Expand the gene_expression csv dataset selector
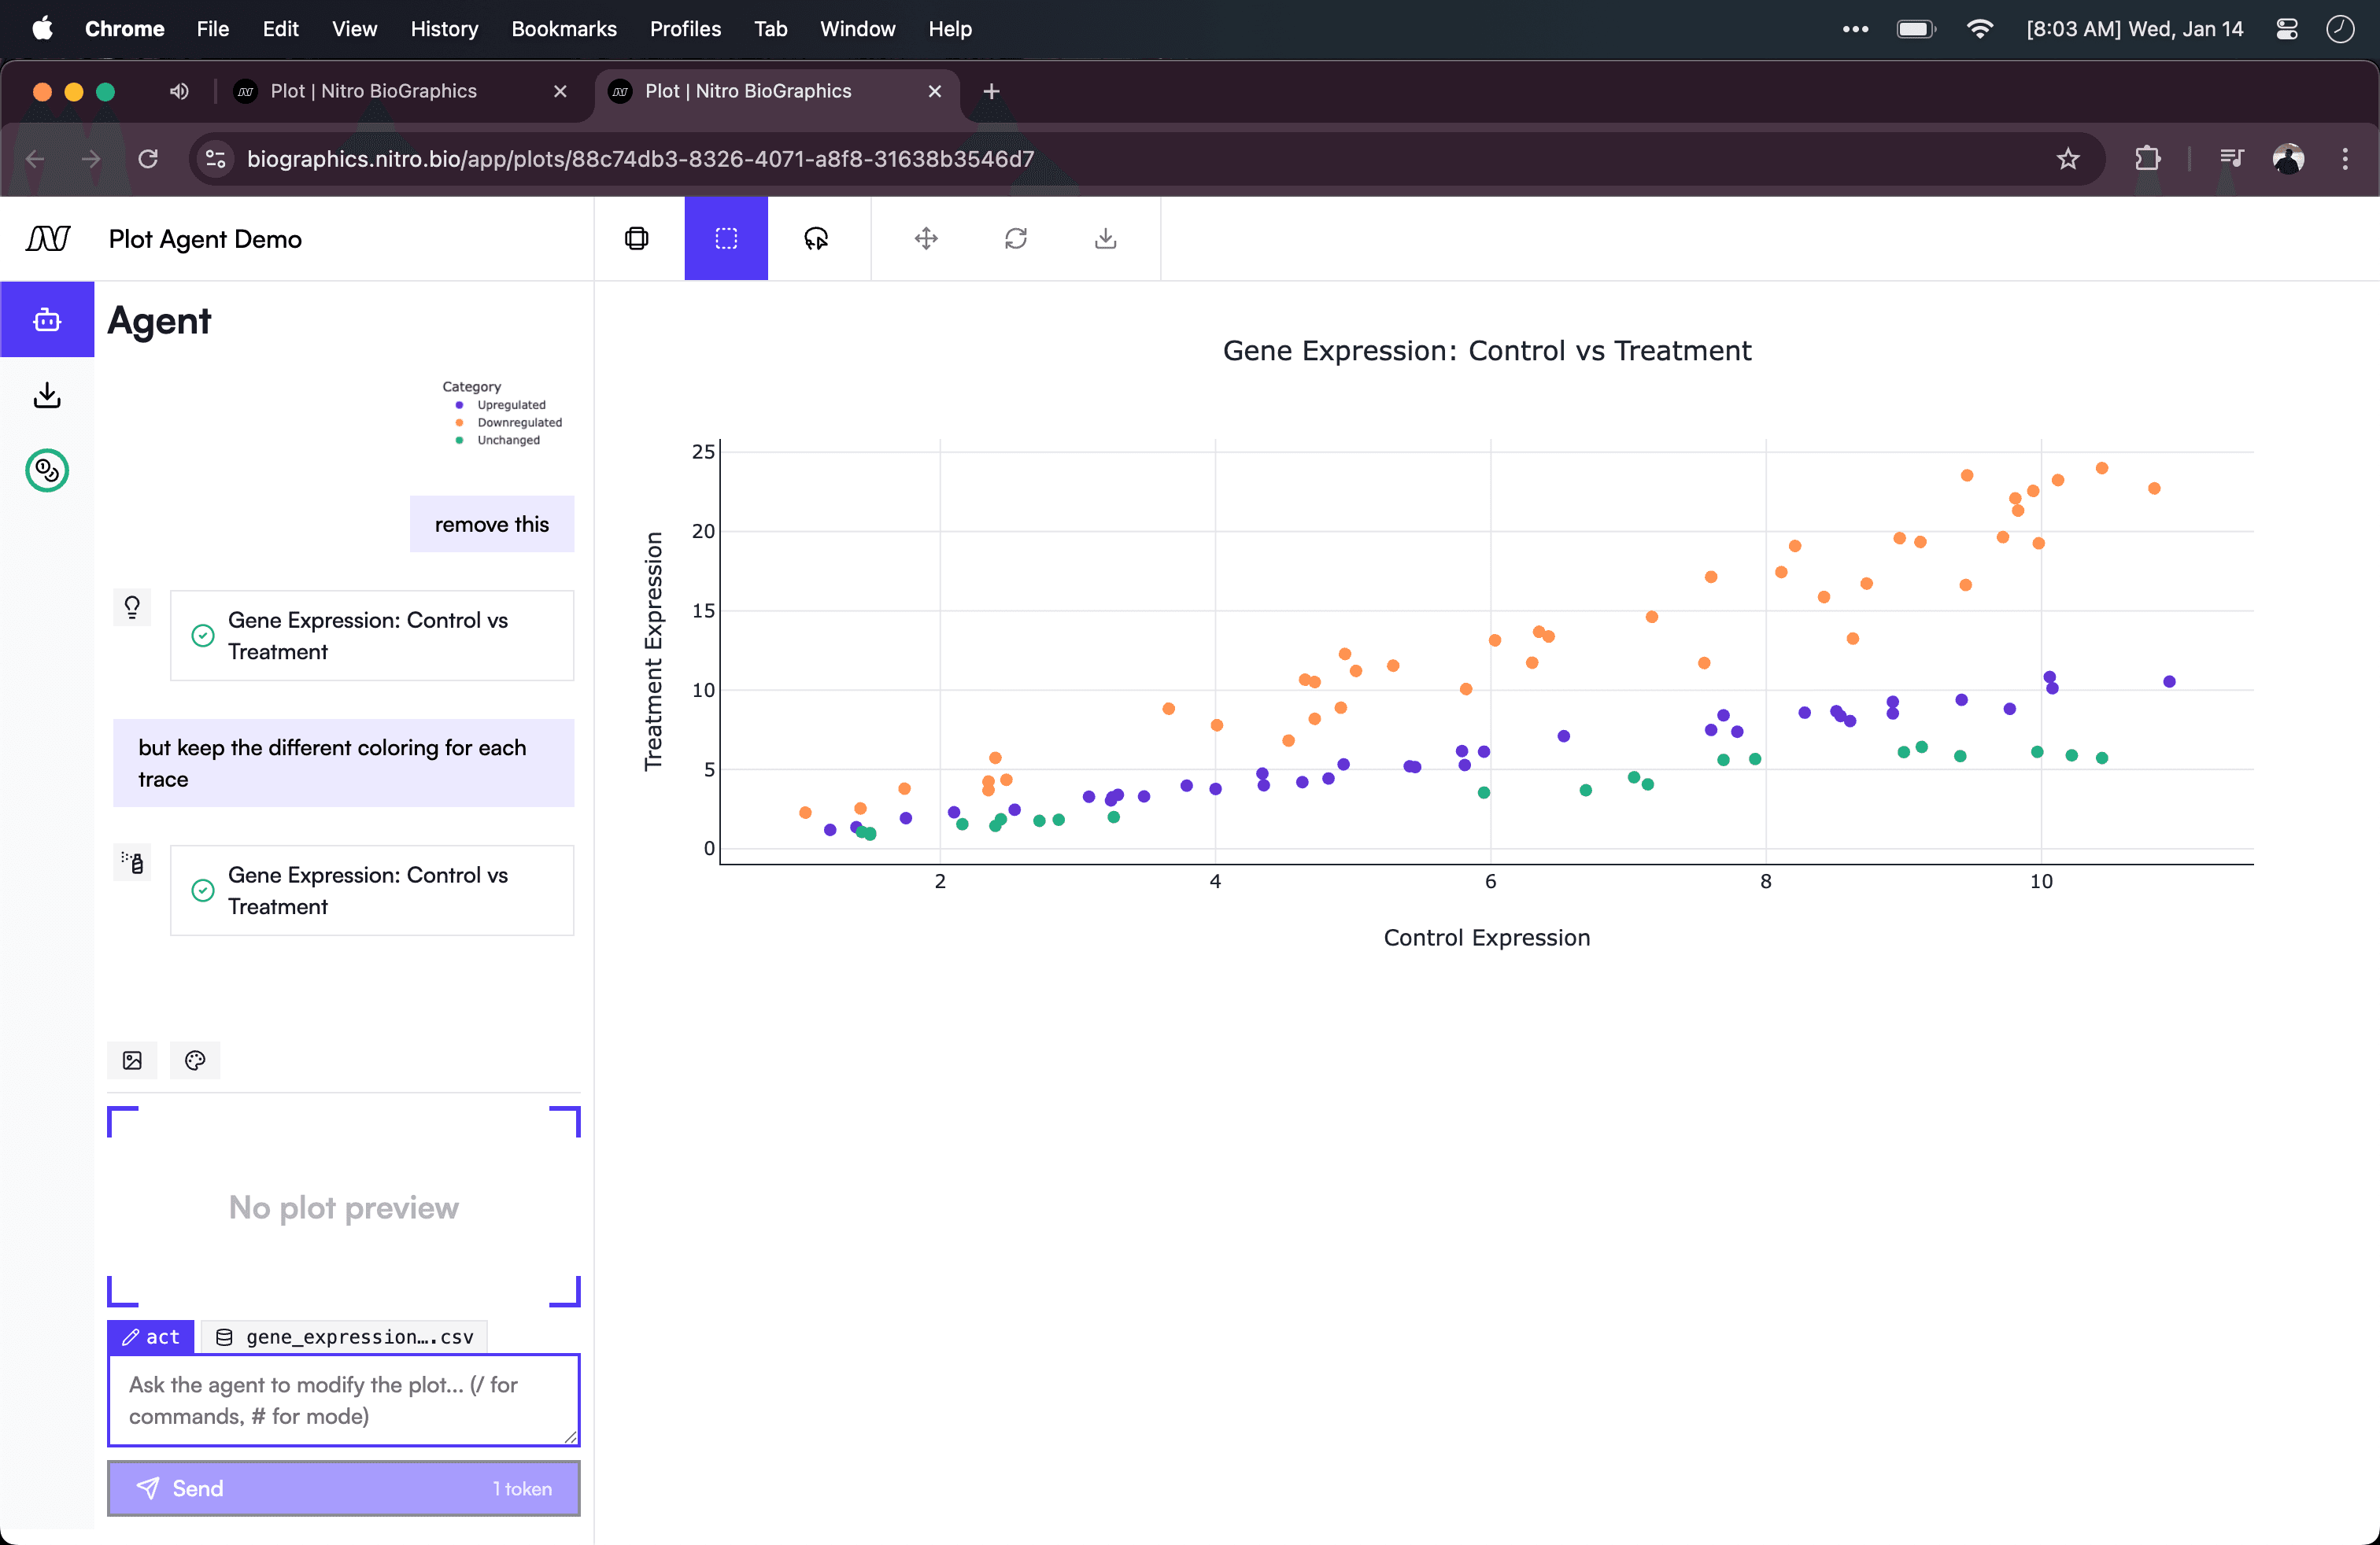The height and width of the screenshot is (1545, 2380). (345, 1336)
